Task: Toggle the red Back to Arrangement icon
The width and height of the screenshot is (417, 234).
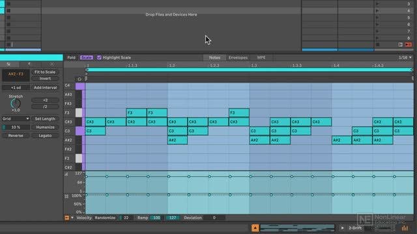Action: pos(409,45)
